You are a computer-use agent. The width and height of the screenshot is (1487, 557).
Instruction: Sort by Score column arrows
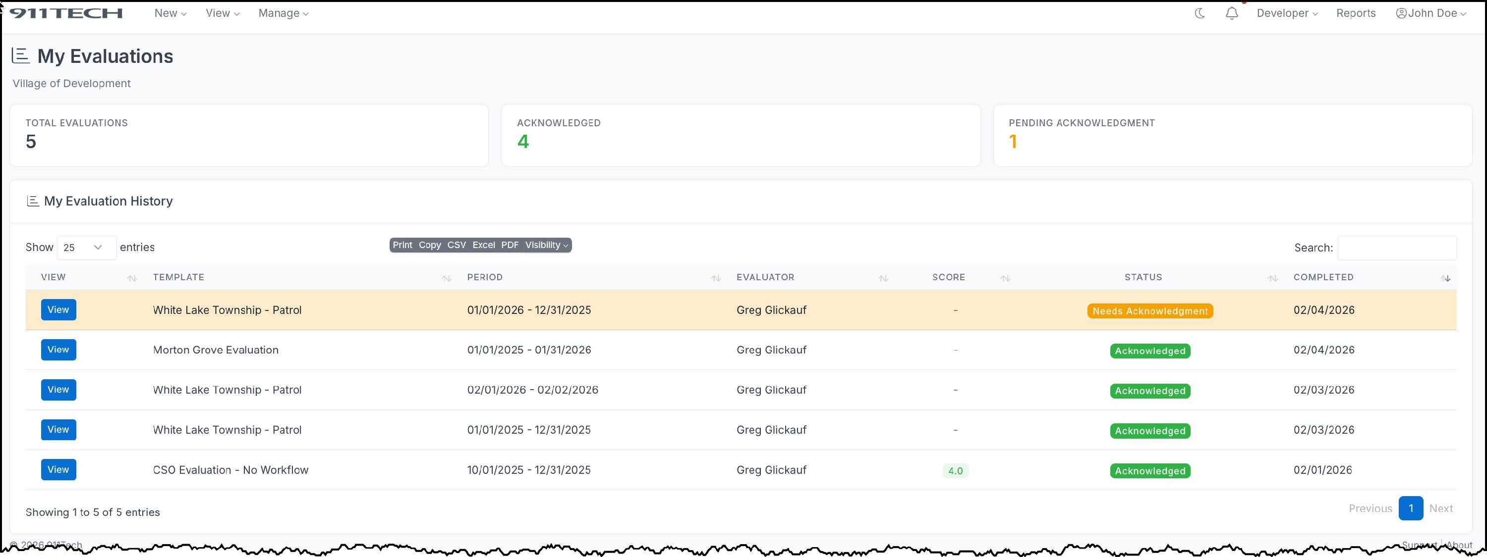pos(1005,278)
